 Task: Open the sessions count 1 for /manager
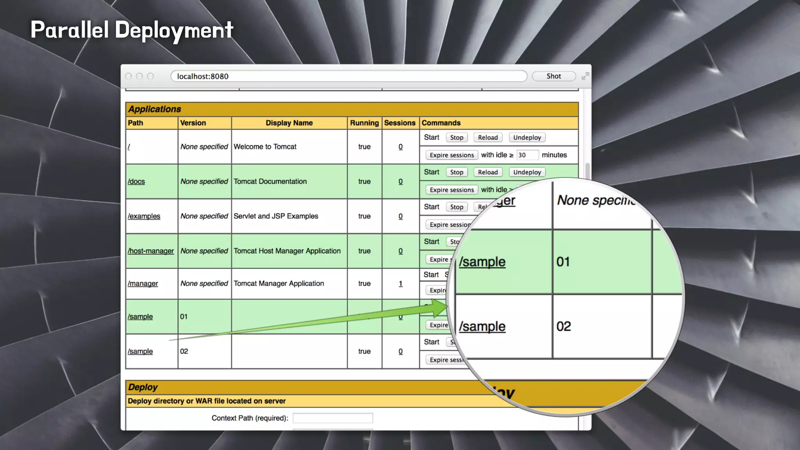click(400, 284)
